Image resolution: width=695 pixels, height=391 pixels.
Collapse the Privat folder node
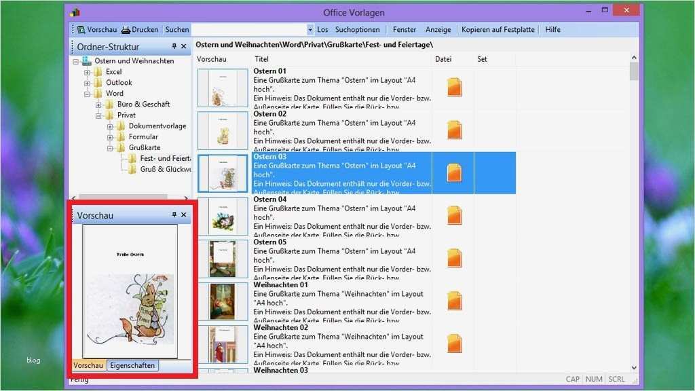(x=98, y=115)
